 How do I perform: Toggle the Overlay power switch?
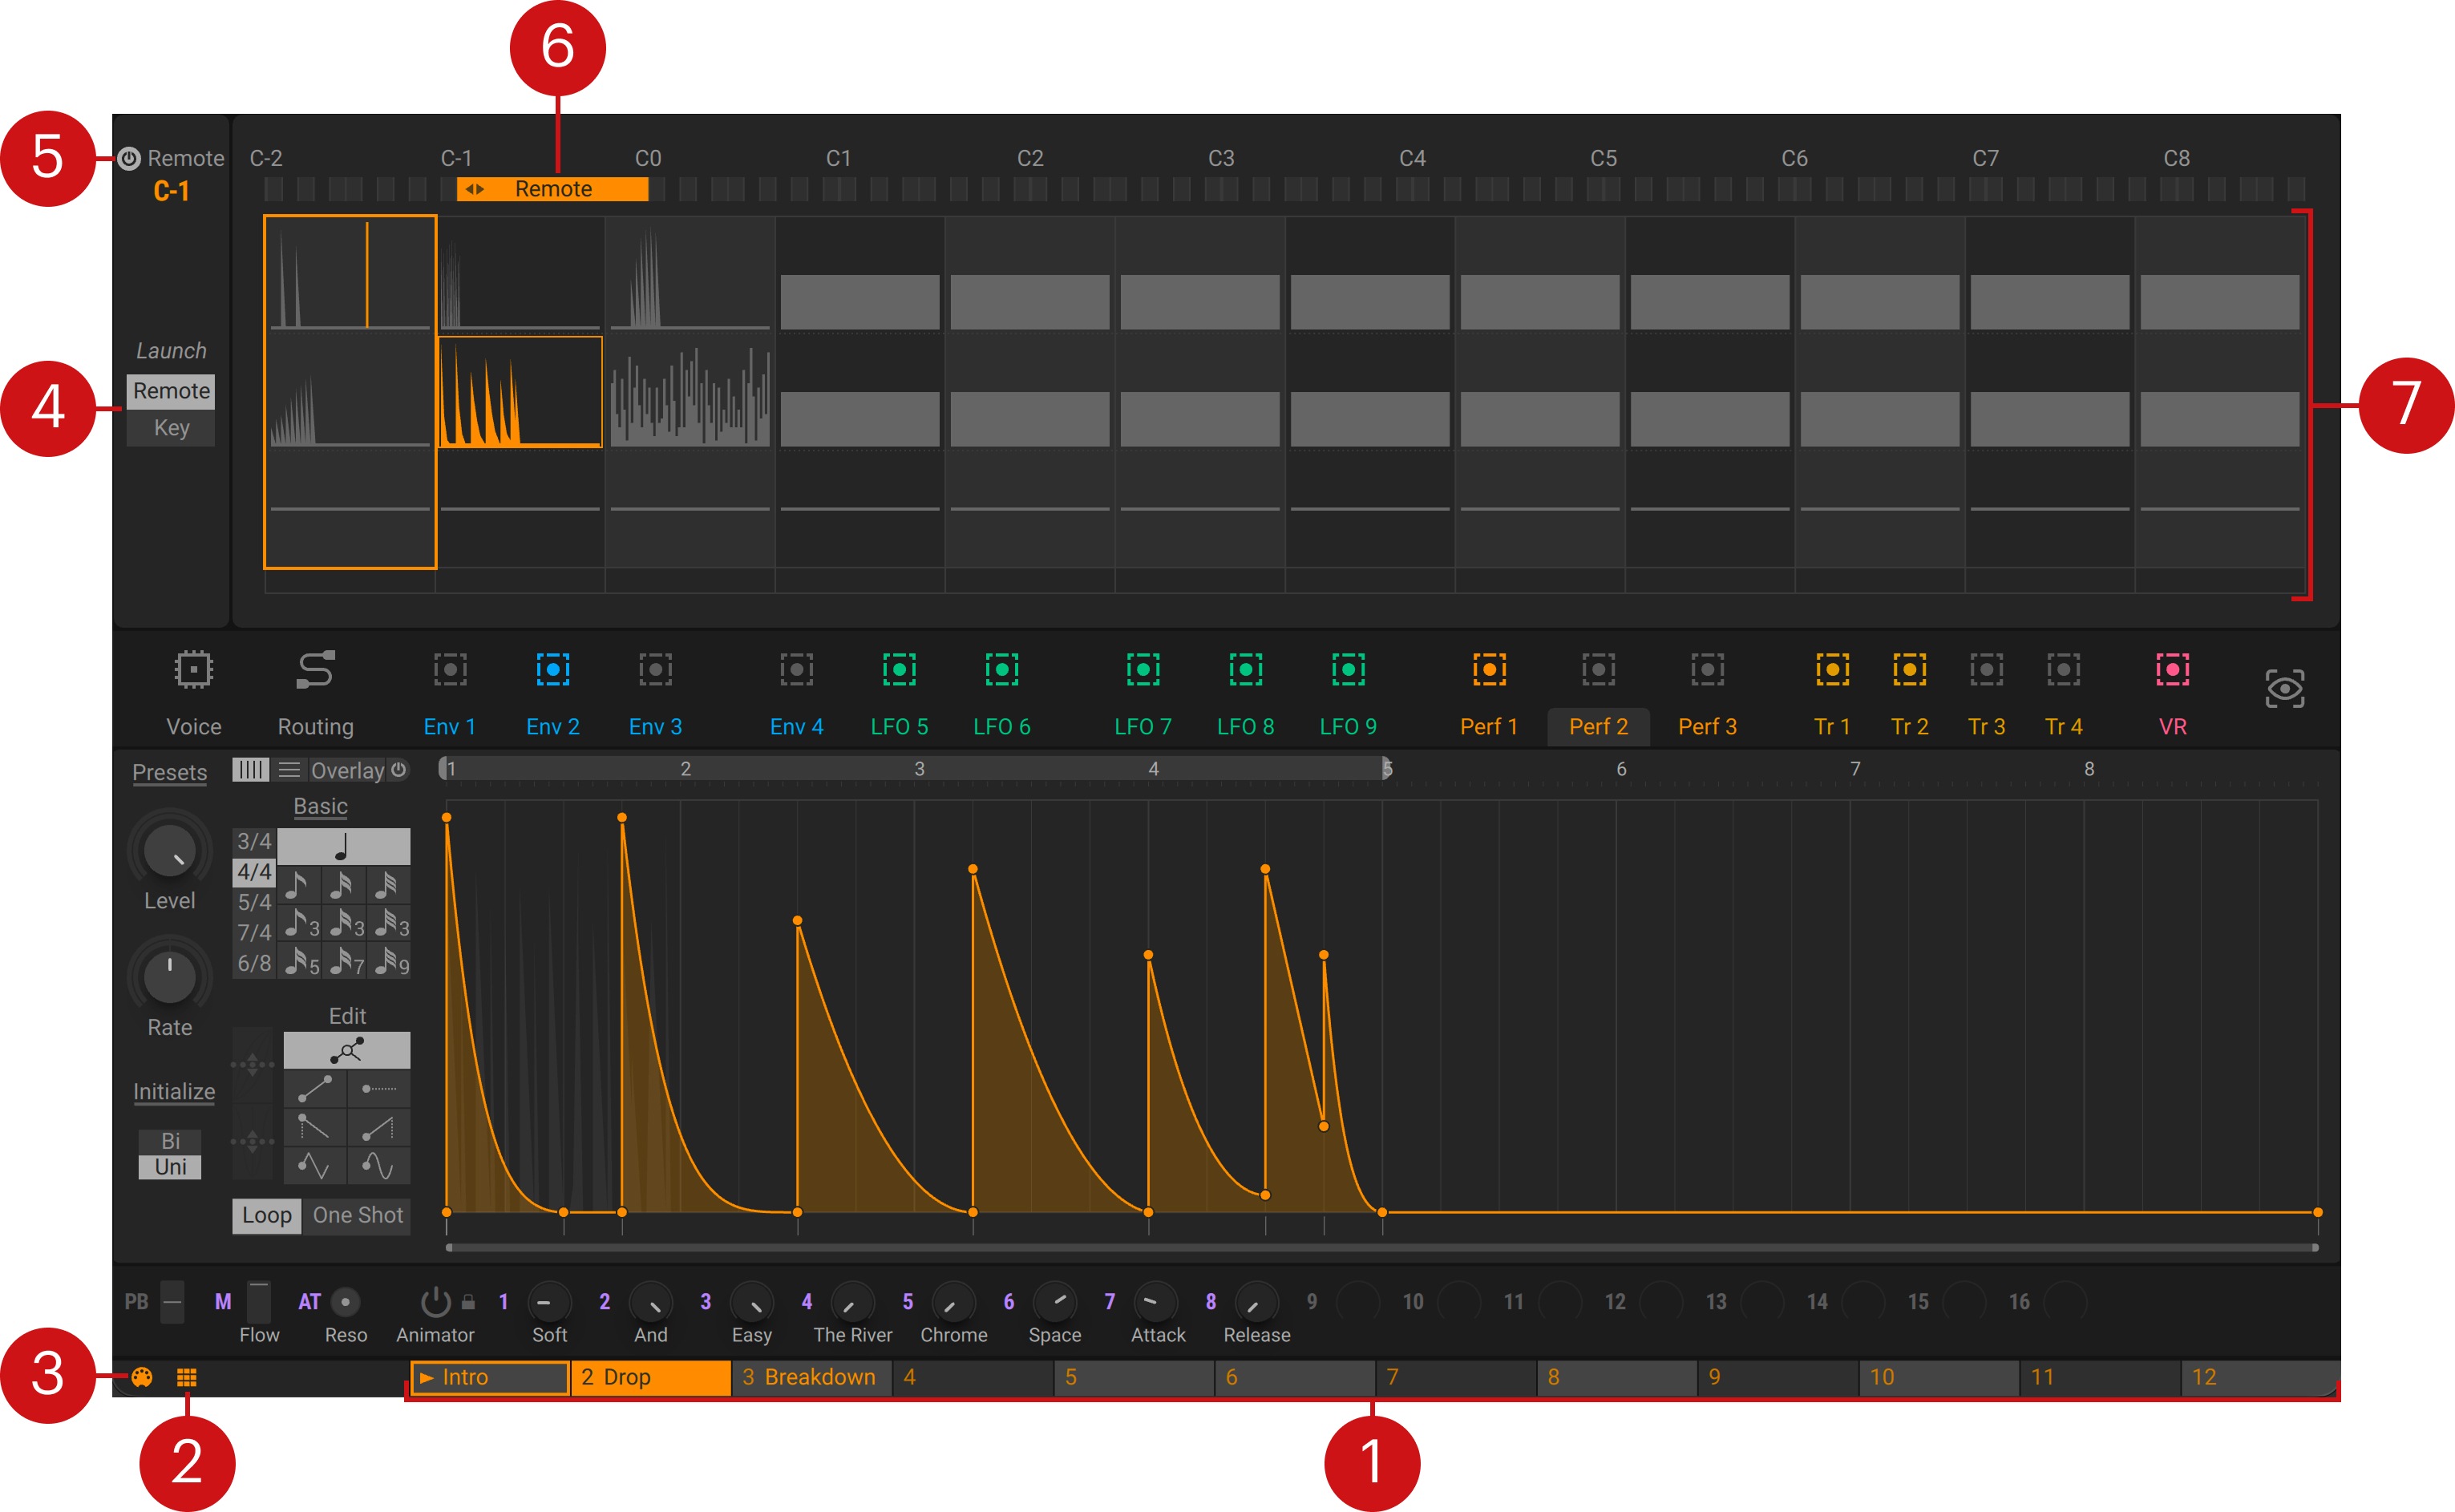(398, 769)
